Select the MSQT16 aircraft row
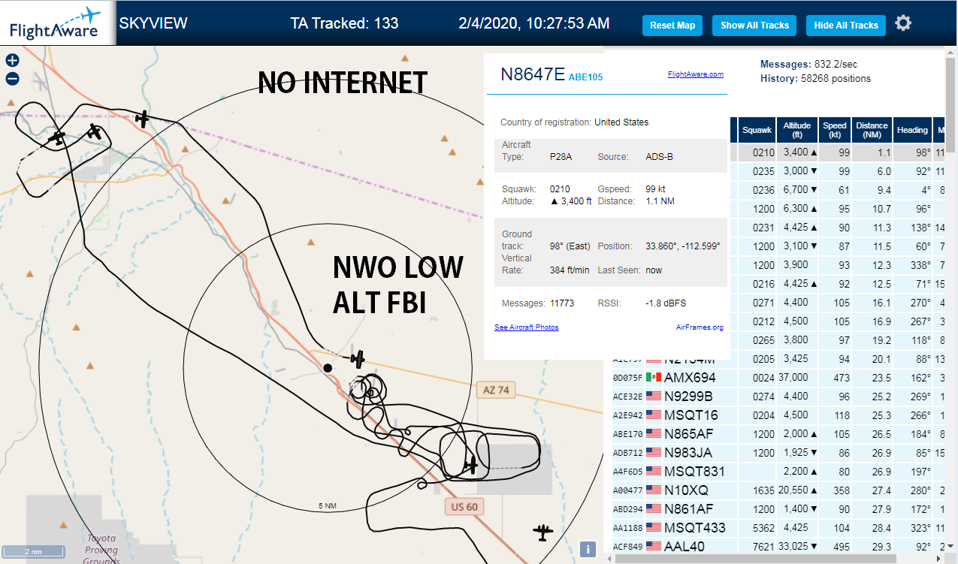Image resolution: width=958 pixels, height=564 pixels. (x=778, y=415)
